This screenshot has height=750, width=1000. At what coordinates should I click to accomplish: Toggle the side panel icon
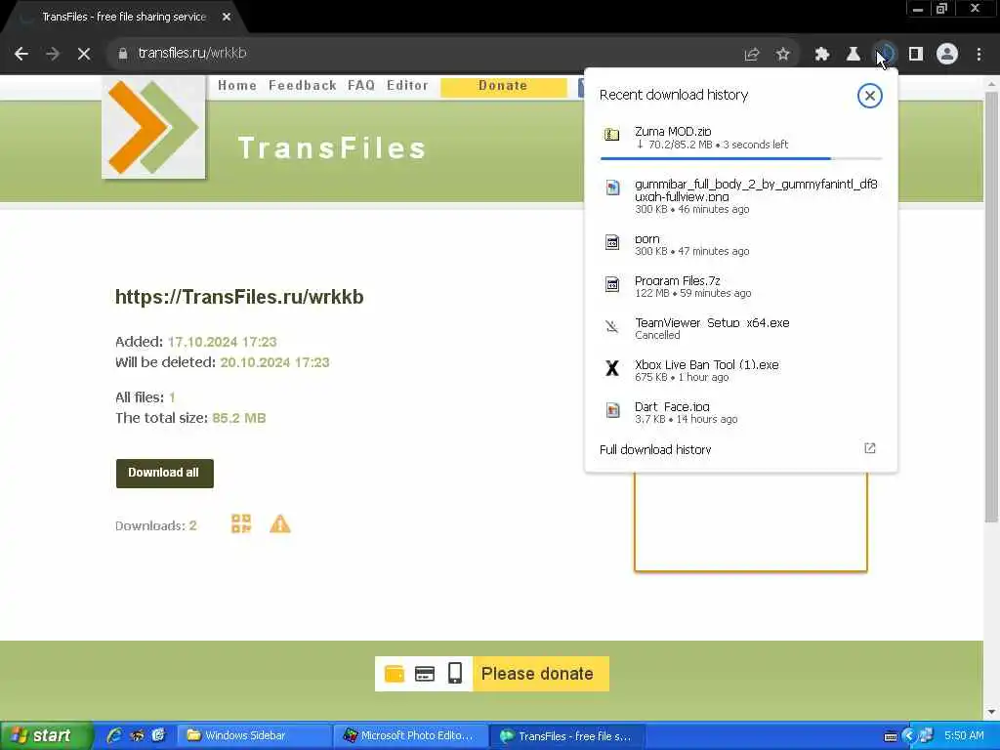click(916, 55)
